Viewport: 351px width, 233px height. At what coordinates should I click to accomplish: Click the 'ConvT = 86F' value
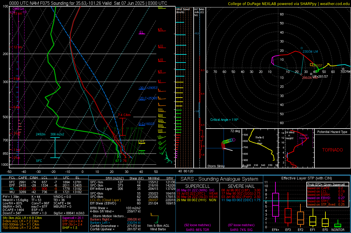point(40,203)
